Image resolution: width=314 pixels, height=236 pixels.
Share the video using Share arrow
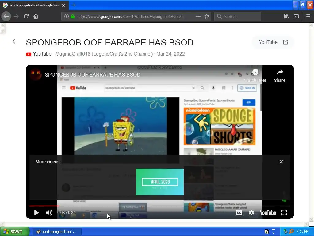[x=280, y=76]
